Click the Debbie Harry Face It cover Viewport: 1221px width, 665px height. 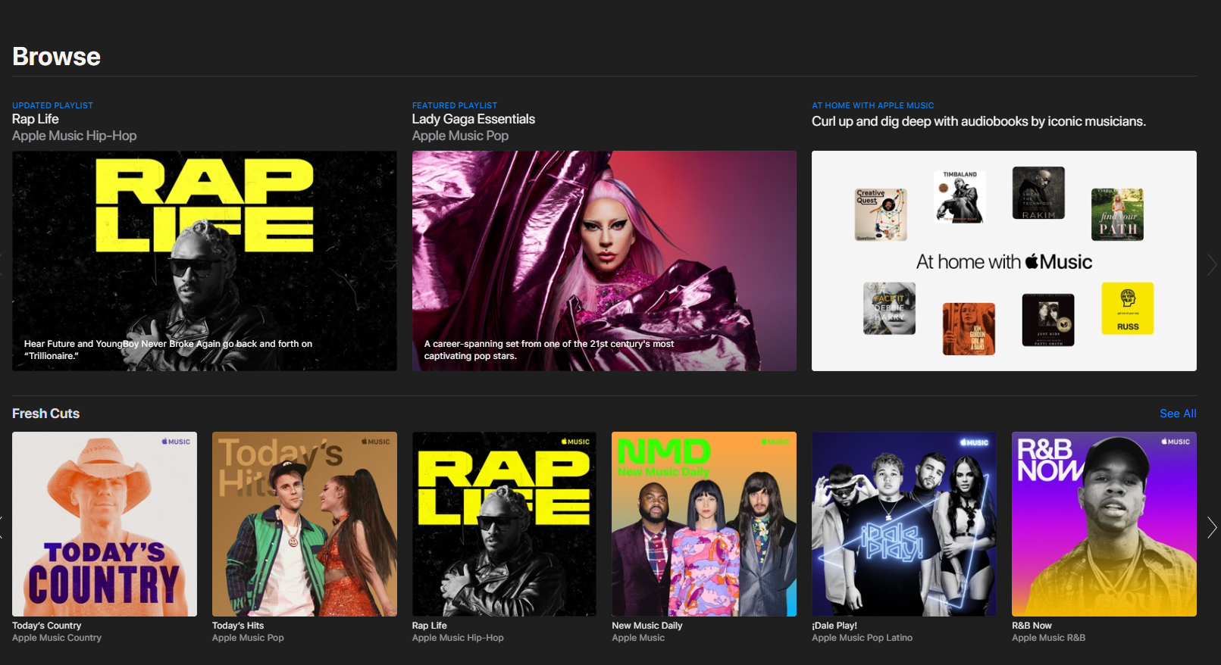point(889,308)
